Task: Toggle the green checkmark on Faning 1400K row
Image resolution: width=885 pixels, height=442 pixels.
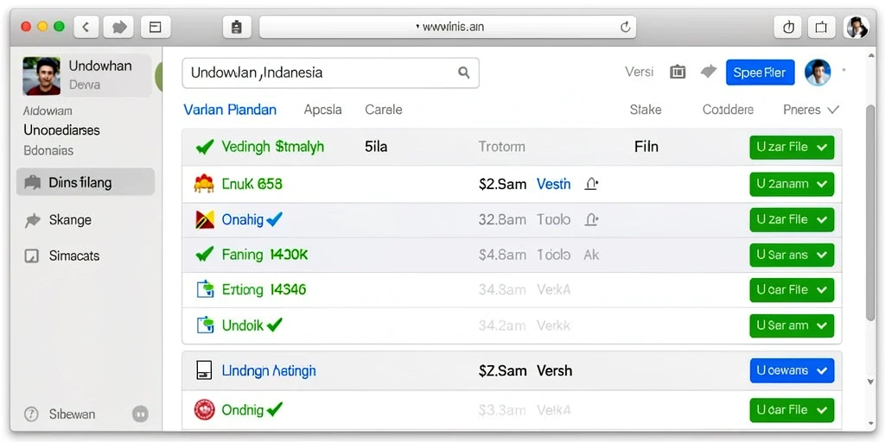Action: [x=204, y=255]
